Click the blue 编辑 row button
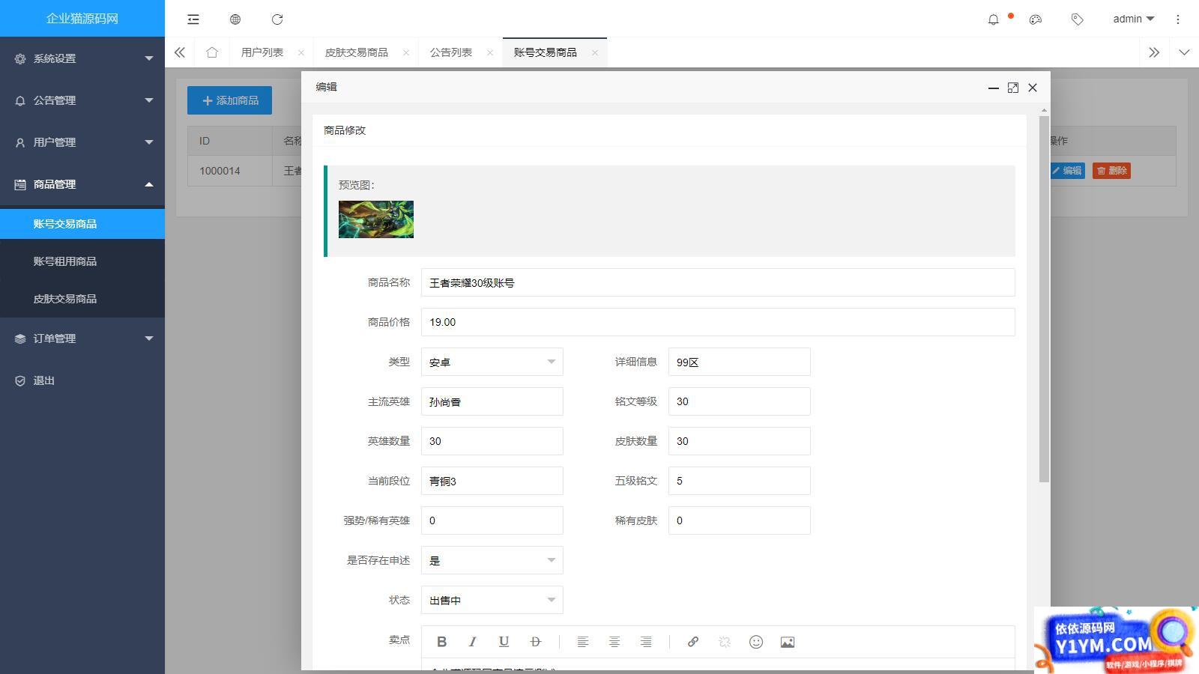This screenshot has height=674, width=1199. (1066, 171)
